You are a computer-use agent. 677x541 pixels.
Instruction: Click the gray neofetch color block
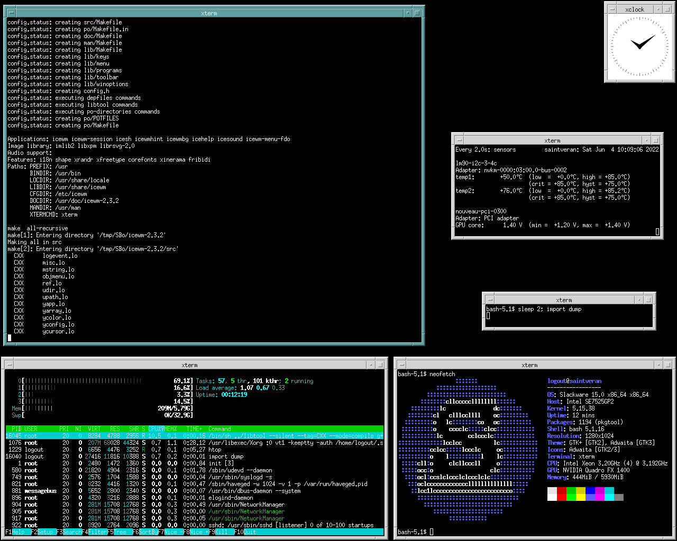619,497
